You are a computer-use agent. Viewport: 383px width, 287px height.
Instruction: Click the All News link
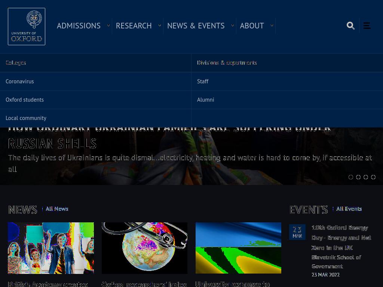click(x=57, y=209)
